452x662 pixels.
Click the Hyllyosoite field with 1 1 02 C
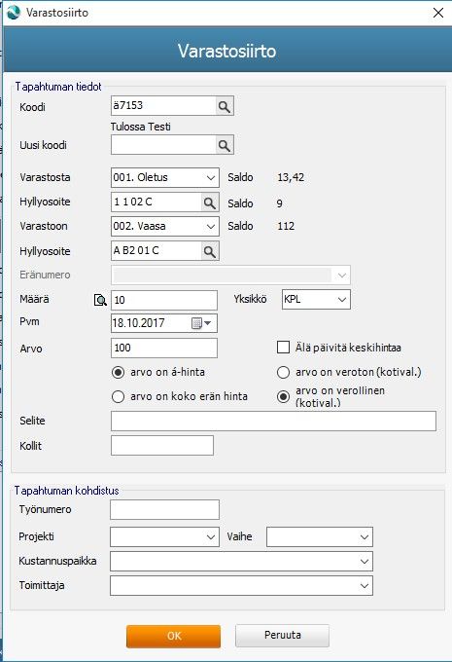click(x=156, y=202)
